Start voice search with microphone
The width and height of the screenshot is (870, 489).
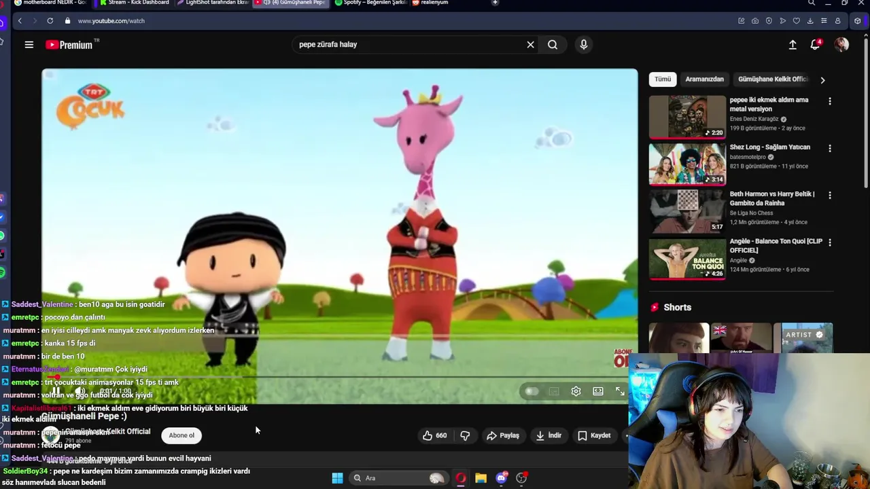click(x=583, y=45)
